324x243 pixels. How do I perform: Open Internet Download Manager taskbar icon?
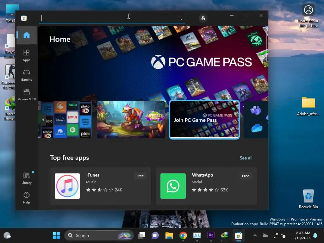point(225,235)
